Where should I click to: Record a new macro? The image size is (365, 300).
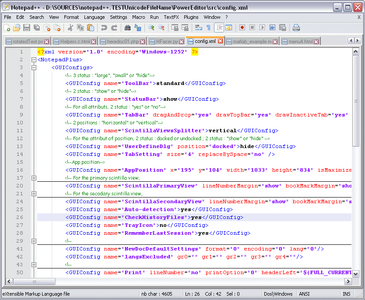tap(242, 27)
